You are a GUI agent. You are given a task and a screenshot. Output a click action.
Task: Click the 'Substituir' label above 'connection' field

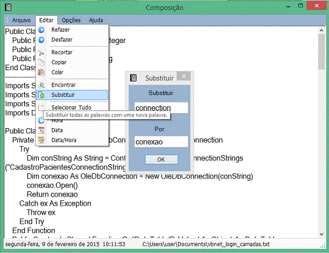click(161, 92)
